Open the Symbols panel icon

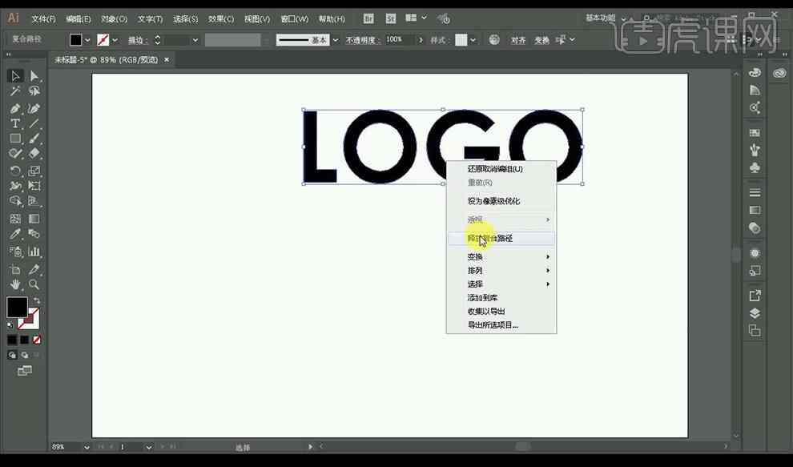click(755, 167)
